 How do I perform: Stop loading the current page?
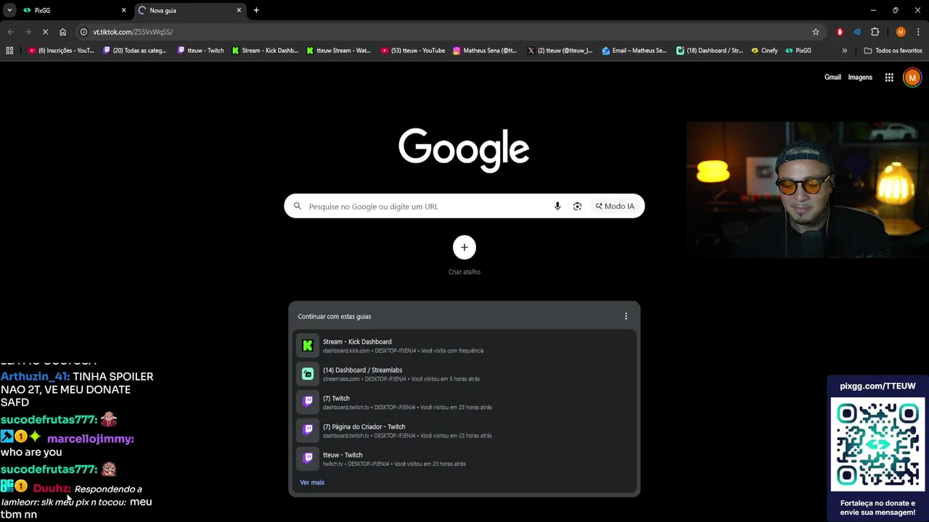pyautogui.click(x=45, y=32)
